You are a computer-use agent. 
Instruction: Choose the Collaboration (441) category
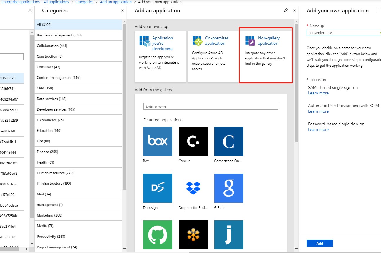pyautogui.click(x=78, y=46)
